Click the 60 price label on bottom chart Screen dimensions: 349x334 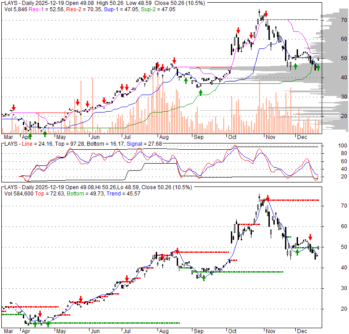point(344,226)
